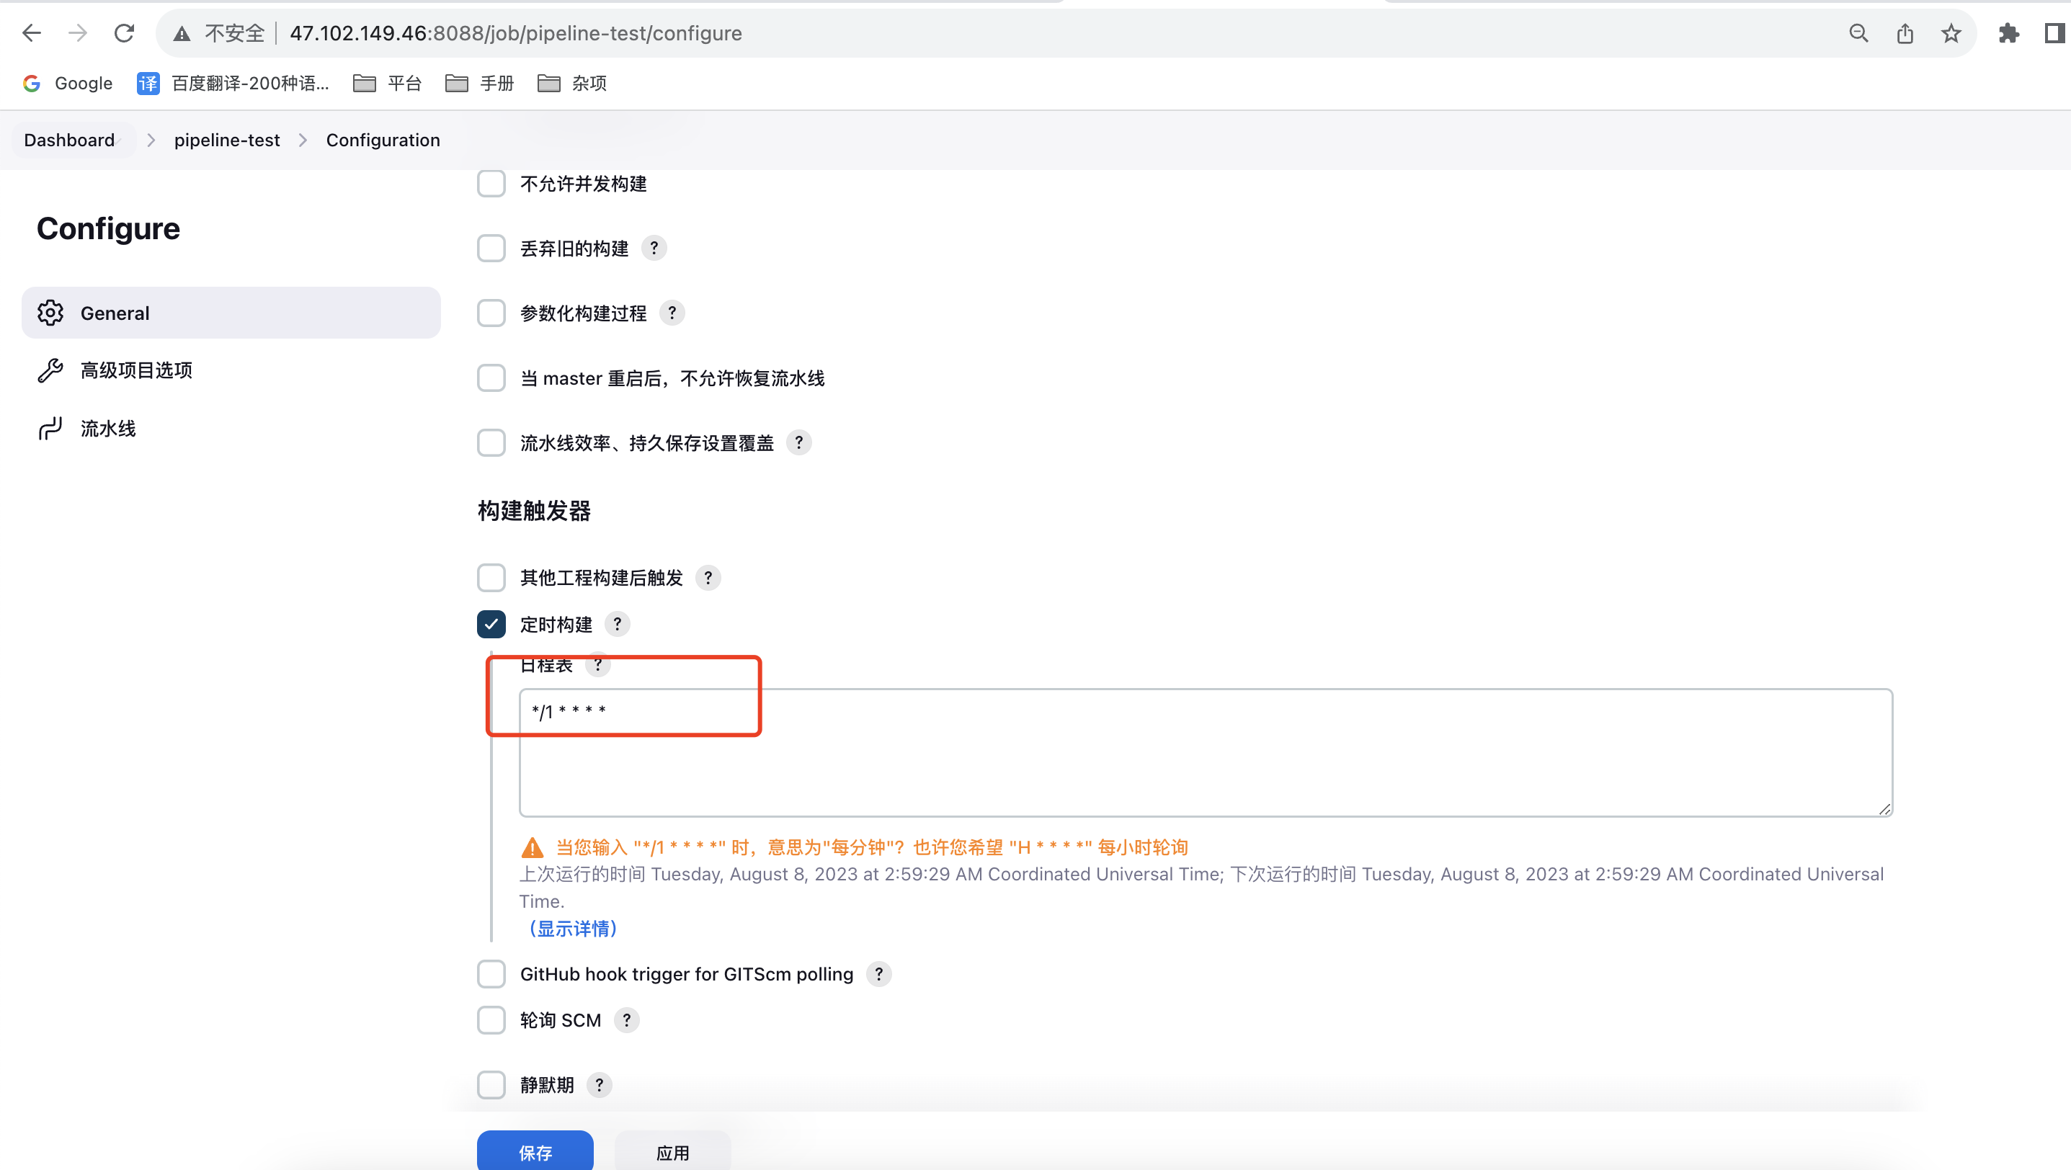Image resolution: width=2071 pixels, height=1170 pixels.
Task: Click the browser forward arrow
Action: (x=78, y=33)
